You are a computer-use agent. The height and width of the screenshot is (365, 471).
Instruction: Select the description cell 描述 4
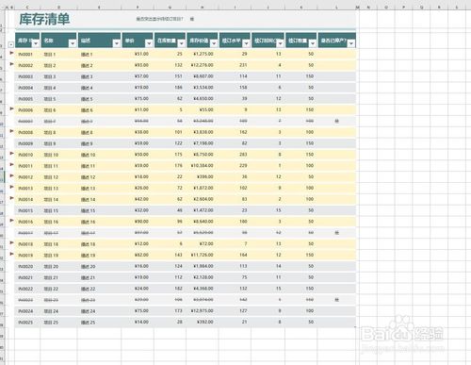click(x=99, y=88)
